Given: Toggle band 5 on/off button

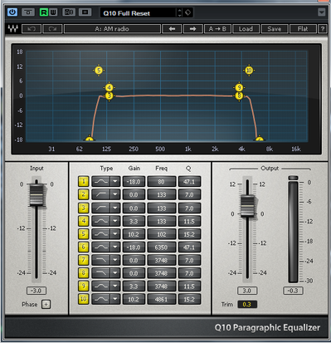Looking at the screenshot, I should 83,234.
